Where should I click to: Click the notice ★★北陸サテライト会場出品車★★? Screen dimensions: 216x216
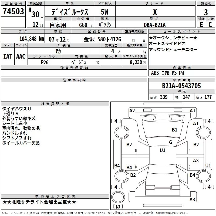pyautogui.click(x=39, y=202)
